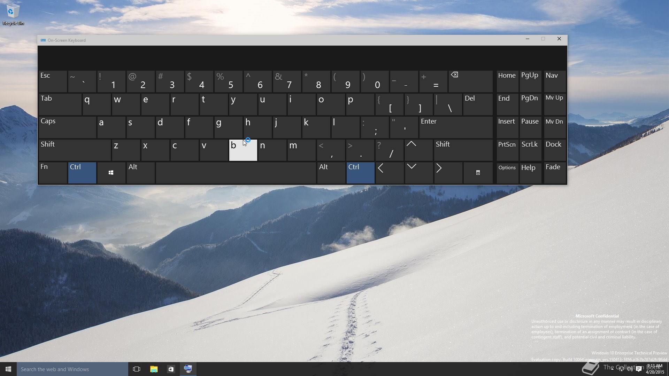
Task: Click the text prediction bar area
Action: click(x=302, y=57)
